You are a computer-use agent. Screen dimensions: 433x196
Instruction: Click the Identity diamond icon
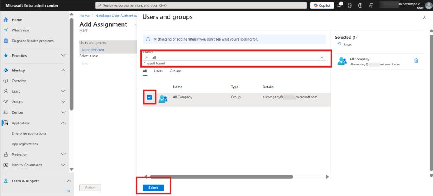coord(5,71)
